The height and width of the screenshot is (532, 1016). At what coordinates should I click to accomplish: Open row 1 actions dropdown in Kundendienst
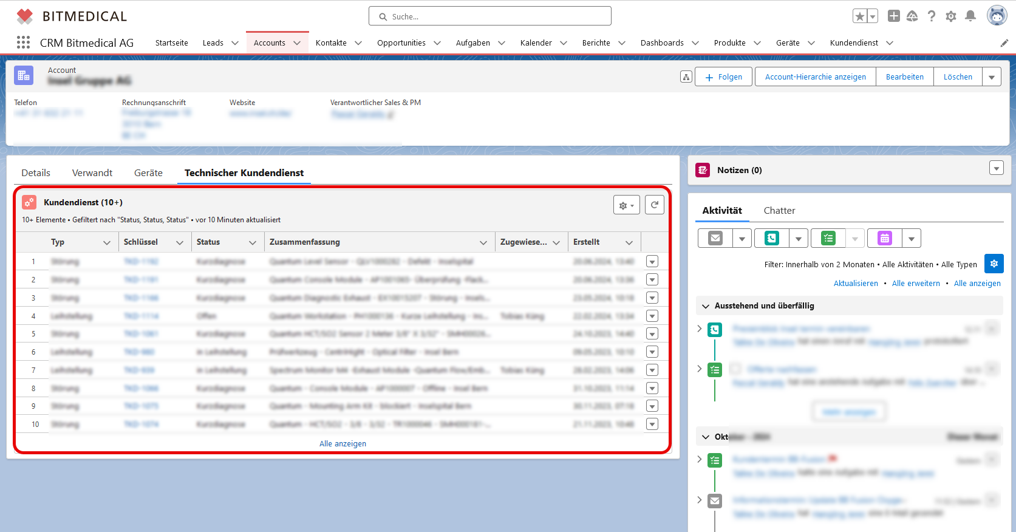point(652,262)
